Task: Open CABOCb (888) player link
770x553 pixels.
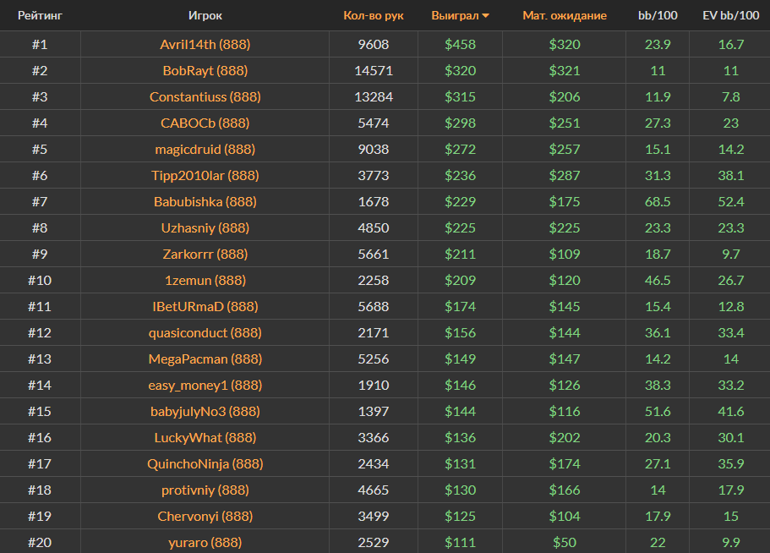Action: coord(205,123)
